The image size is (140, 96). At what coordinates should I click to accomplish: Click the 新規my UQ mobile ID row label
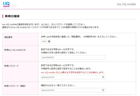(15, 50)
